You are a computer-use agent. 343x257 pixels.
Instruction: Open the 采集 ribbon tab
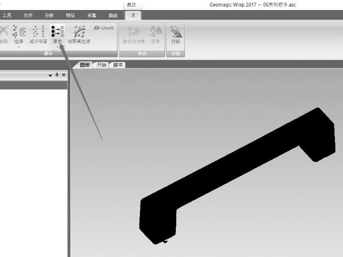tap(91, 16)
